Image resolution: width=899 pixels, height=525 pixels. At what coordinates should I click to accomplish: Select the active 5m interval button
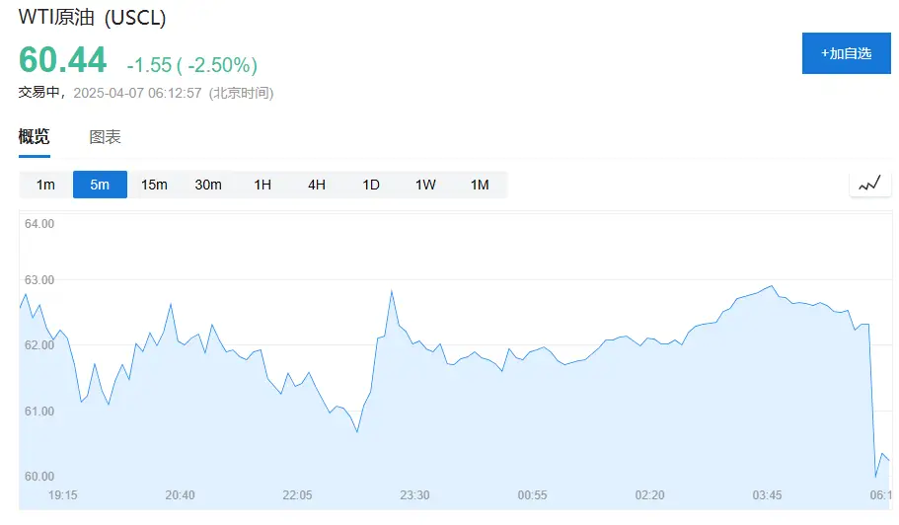coord(100,185)
